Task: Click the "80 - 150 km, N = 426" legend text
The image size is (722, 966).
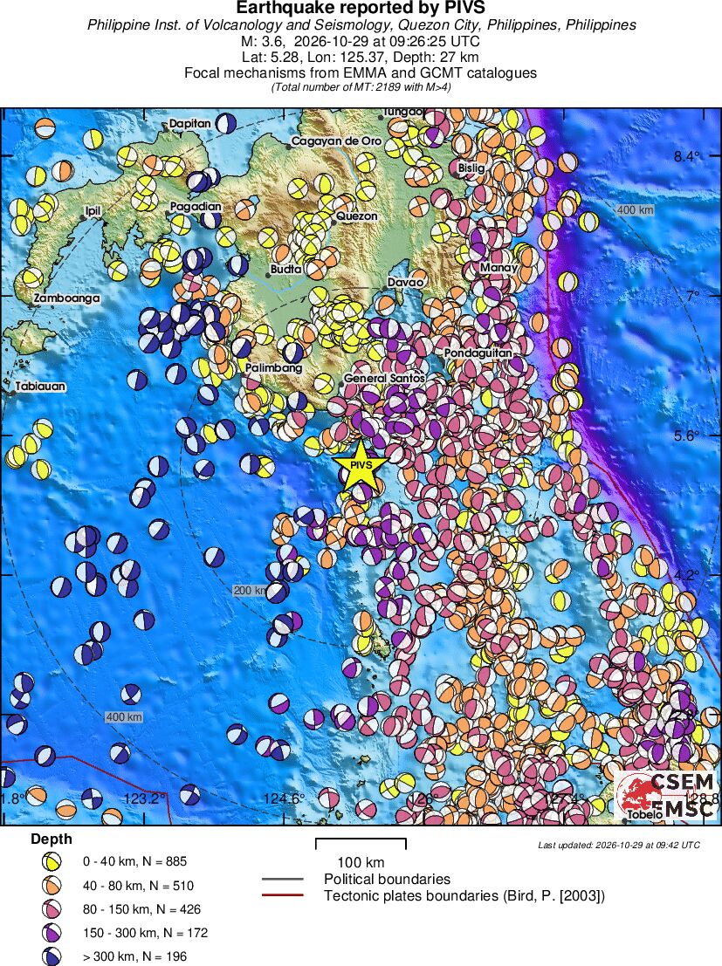Action: click(x=142, y=909)
